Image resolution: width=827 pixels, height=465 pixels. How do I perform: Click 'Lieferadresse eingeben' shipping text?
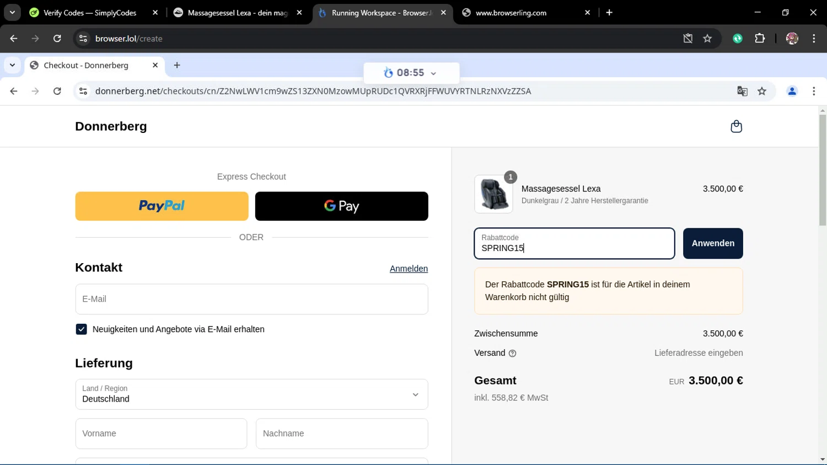[x=699, y=353]
